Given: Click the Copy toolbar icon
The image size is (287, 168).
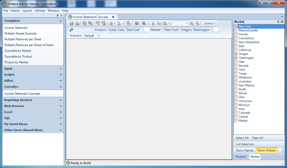Looking at the screenshot, I should click(159, 23).
